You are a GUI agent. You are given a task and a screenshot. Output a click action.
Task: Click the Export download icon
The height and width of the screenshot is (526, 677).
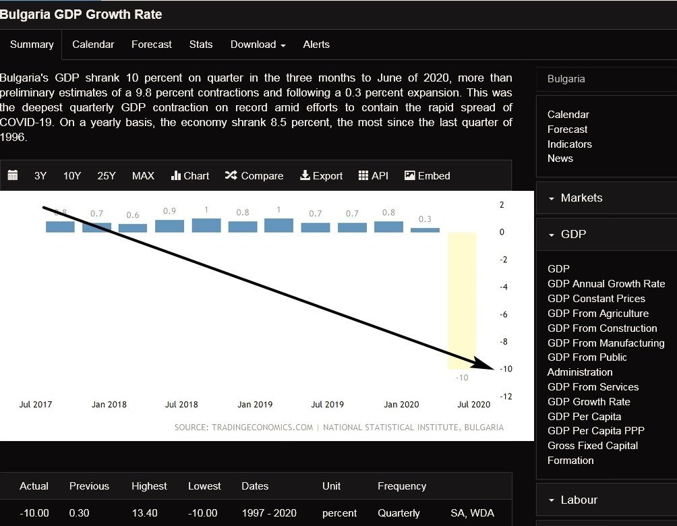pyautogui.click(x=305, y=175)
